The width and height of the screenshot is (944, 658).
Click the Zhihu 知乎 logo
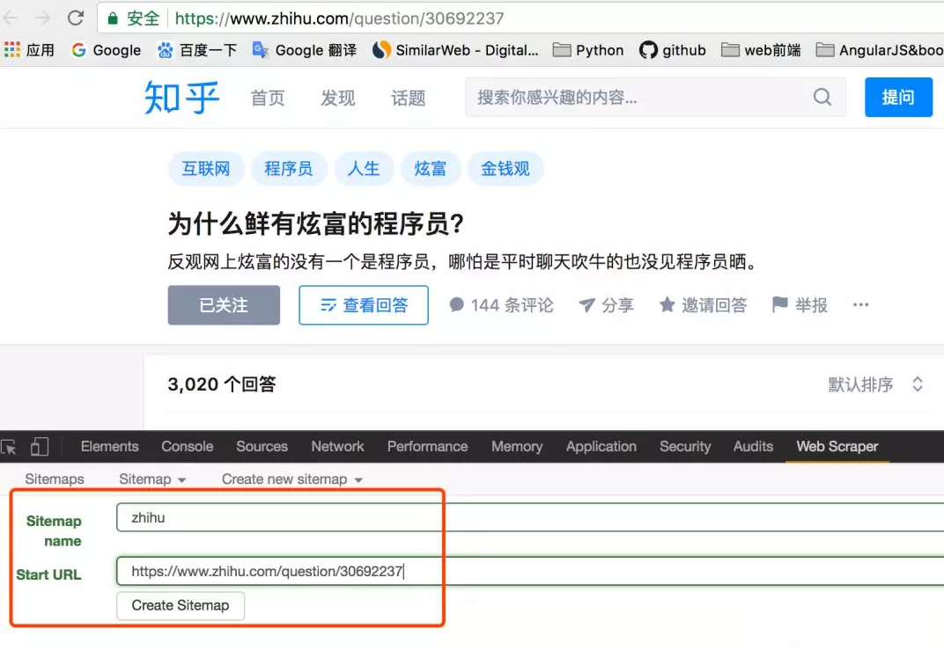tap(181, 98)
